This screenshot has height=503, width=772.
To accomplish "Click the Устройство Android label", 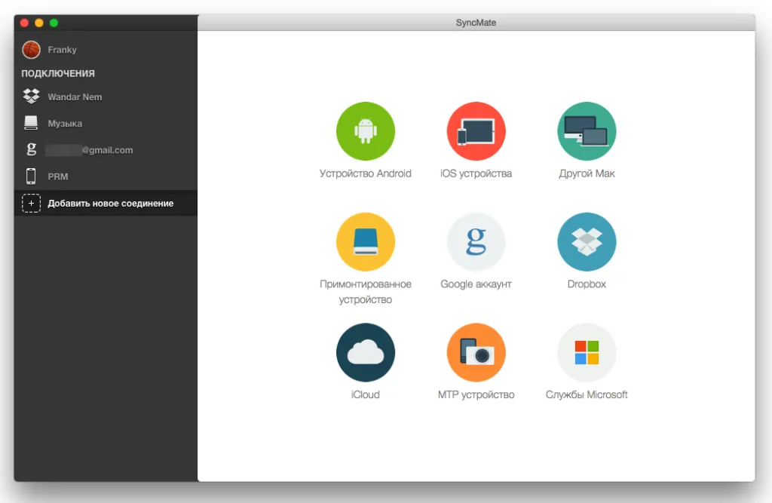I will (365, 173).
